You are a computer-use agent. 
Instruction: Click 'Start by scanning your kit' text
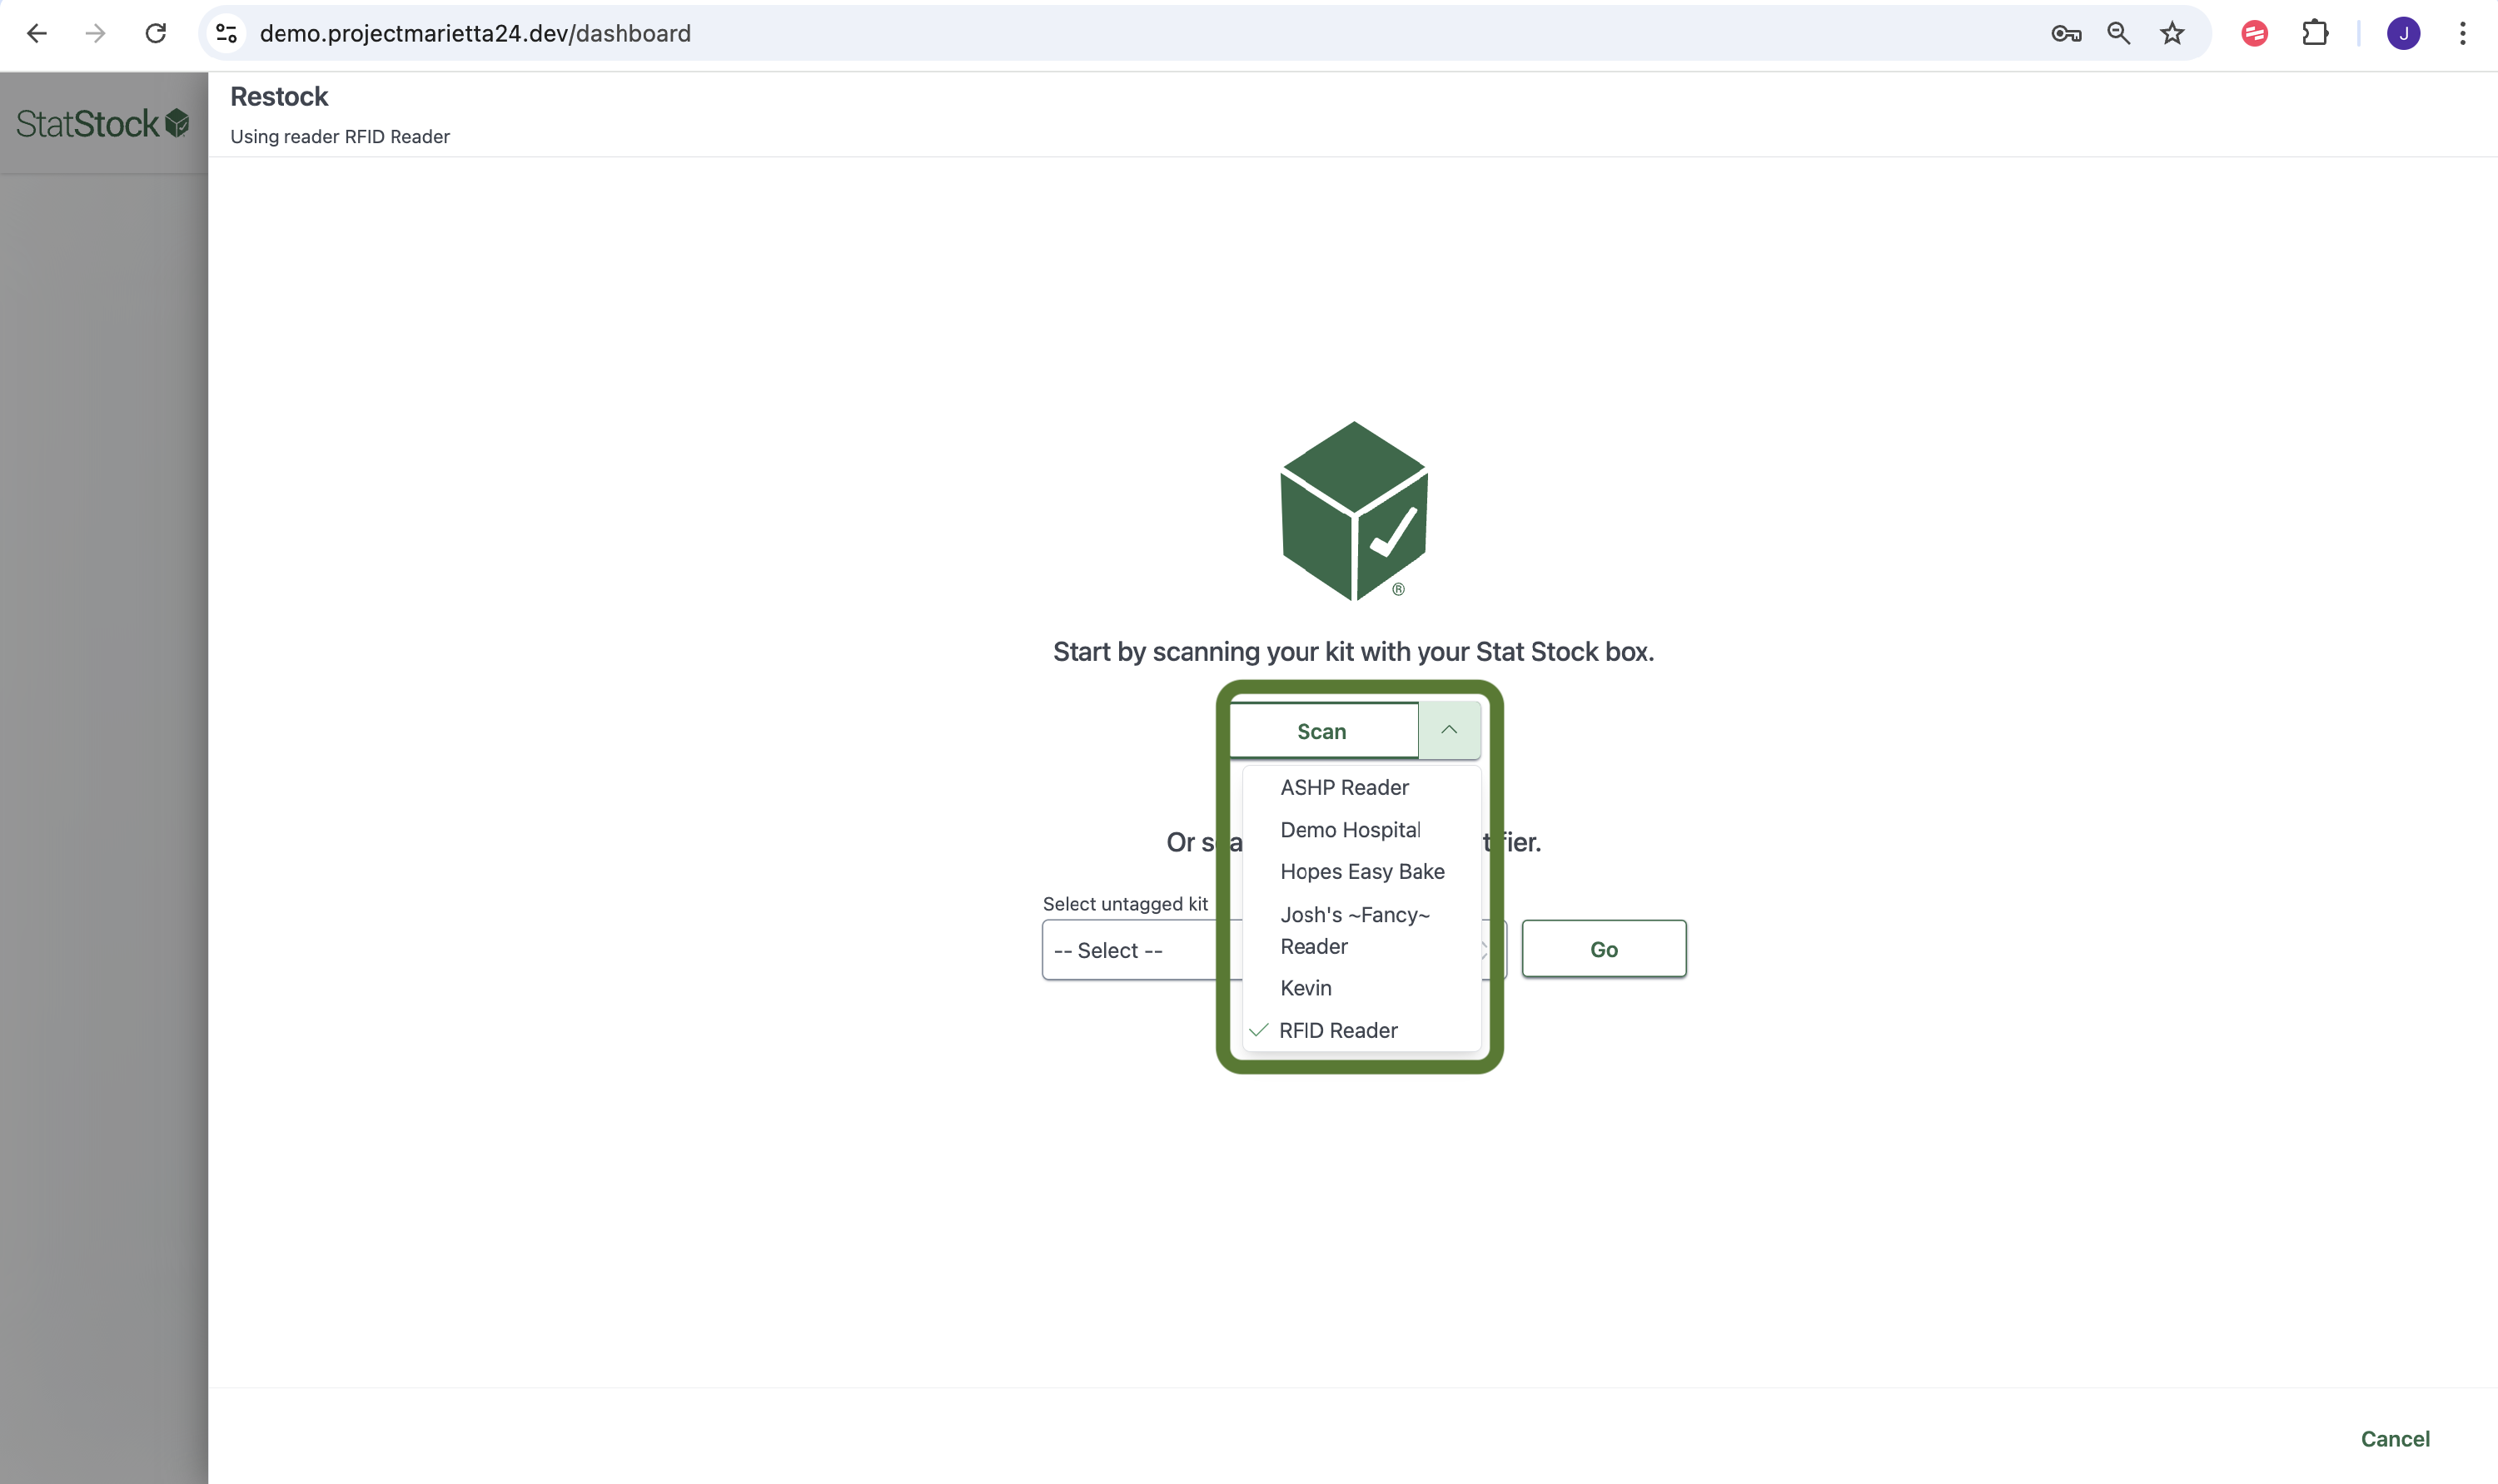(x=1354, y=651)
